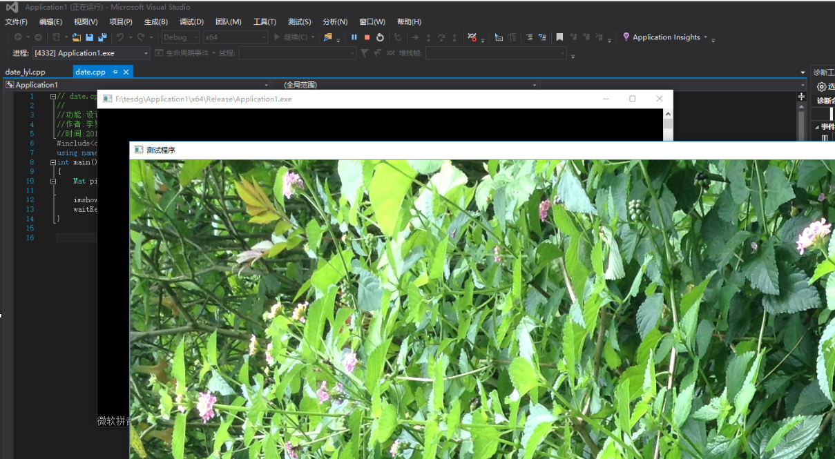
Task: Open the 测试(S) menu
Action: click(299, 22)
